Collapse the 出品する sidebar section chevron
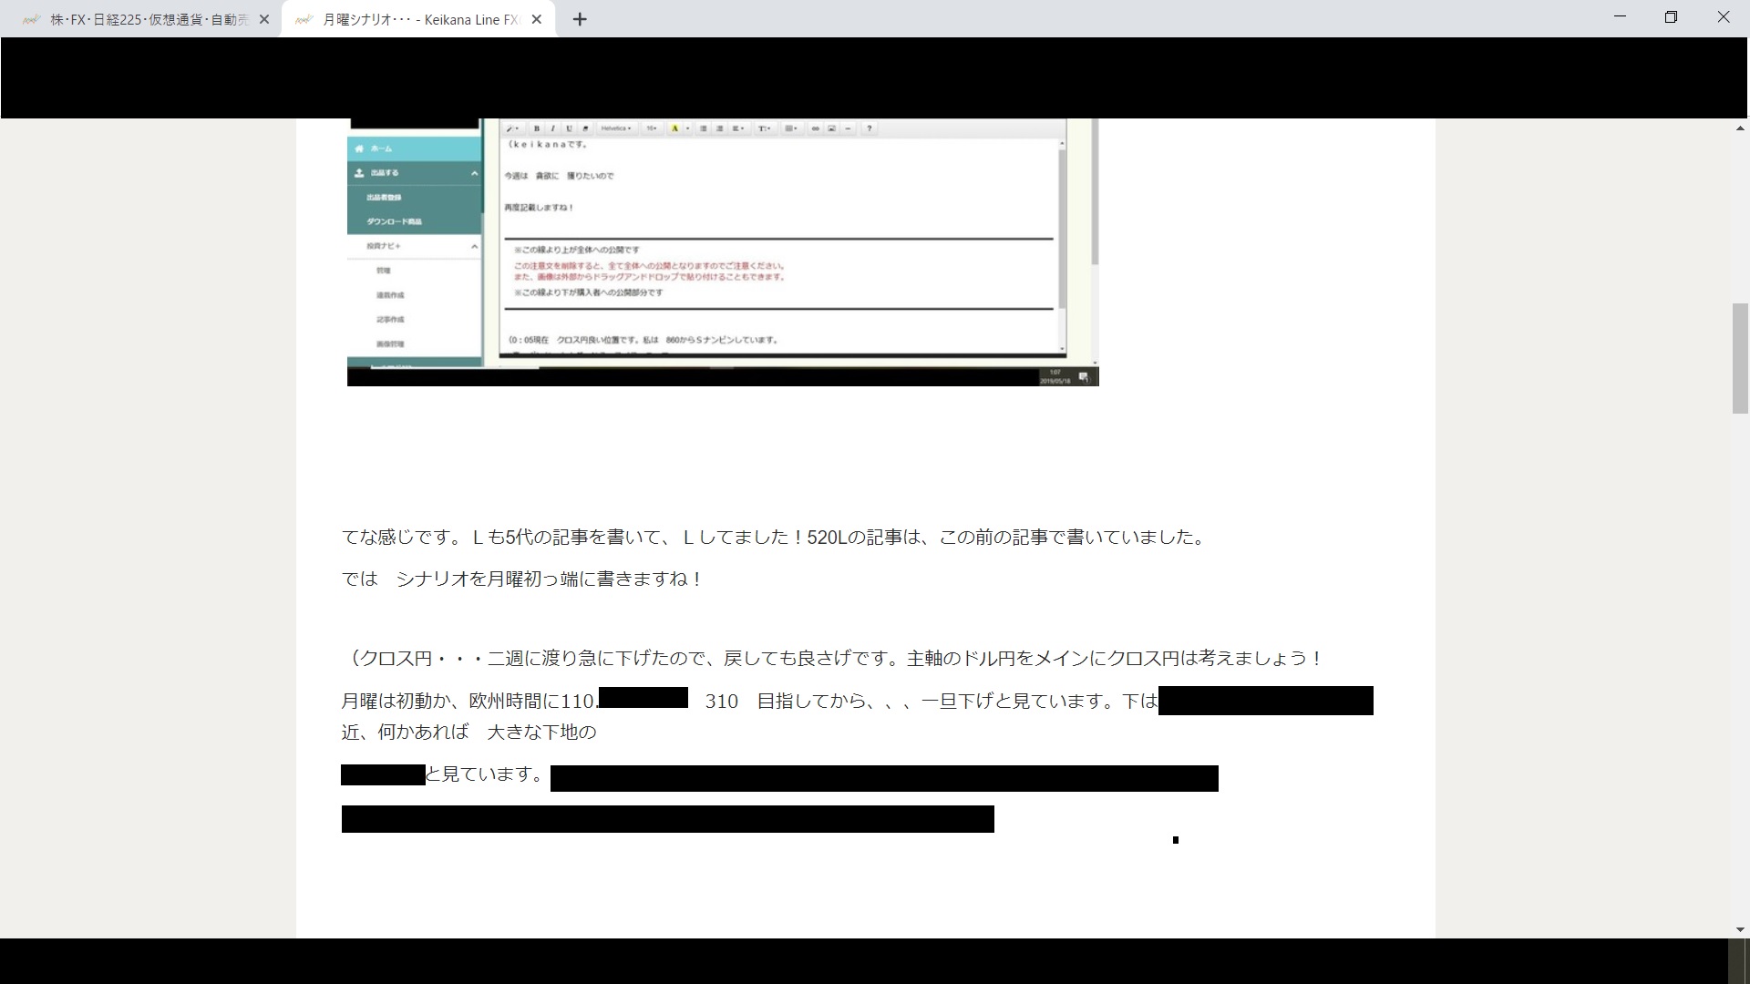 click(474, 173)
